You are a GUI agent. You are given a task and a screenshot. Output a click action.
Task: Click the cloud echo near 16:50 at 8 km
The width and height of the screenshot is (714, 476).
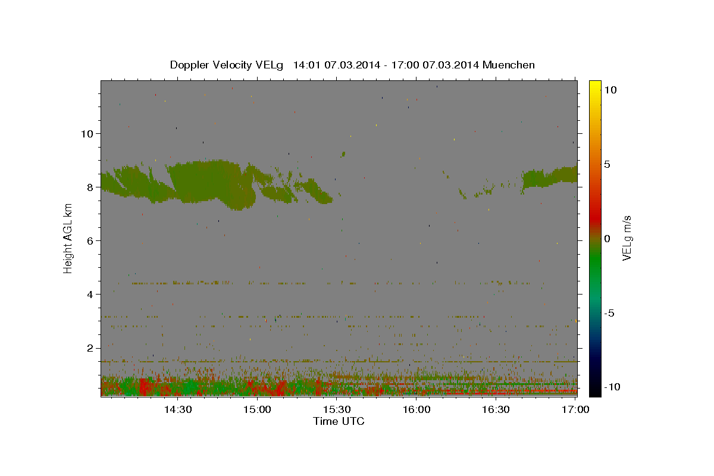pos(549,177)
